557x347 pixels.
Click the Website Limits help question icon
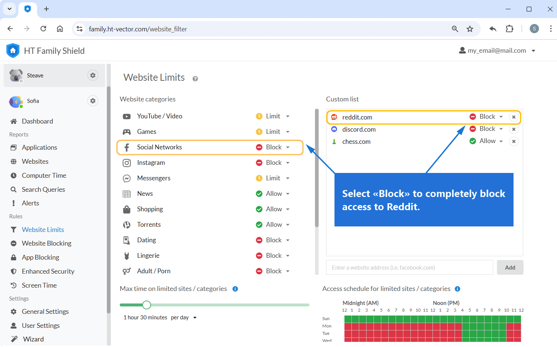(195, 79)
